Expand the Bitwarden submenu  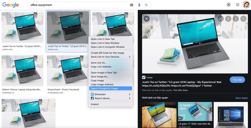(110, 94)
